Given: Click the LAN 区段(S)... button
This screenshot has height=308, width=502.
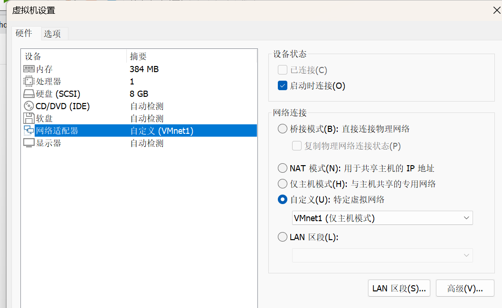Looking at the screenshot, I should click(399, 288).
